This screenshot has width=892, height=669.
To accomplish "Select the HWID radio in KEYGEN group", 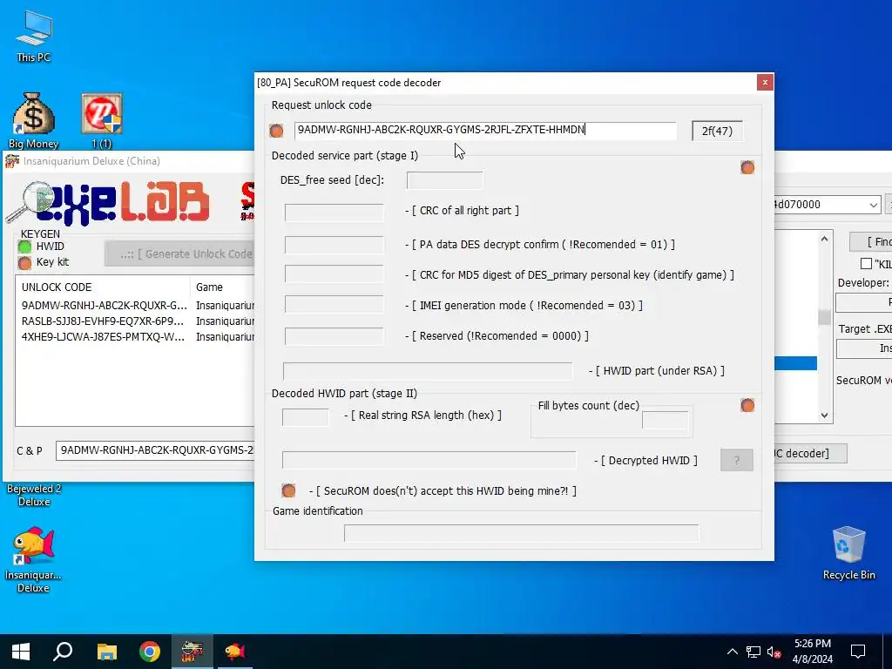I will (x=24, y=247).
